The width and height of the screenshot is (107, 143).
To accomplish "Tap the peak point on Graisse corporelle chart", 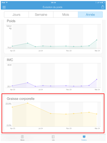I will click(x=27, y=103).
